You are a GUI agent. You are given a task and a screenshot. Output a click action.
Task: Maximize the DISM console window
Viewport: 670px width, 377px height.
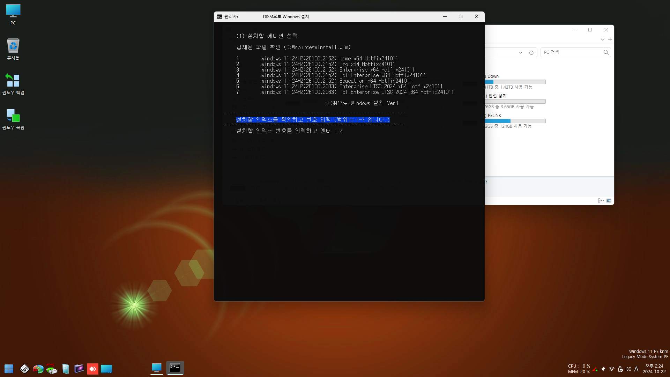pos(461,16)
